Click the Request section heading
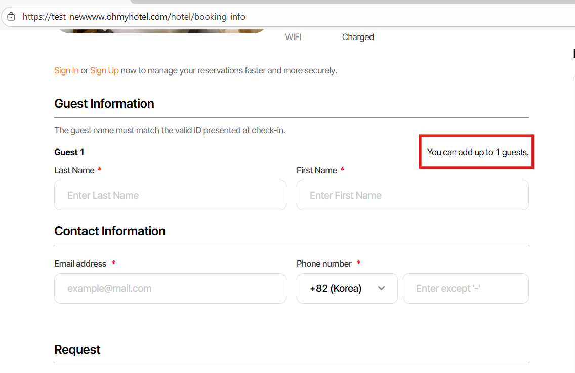This screenshot has width=575, height=373. click(x=77, y=349)
